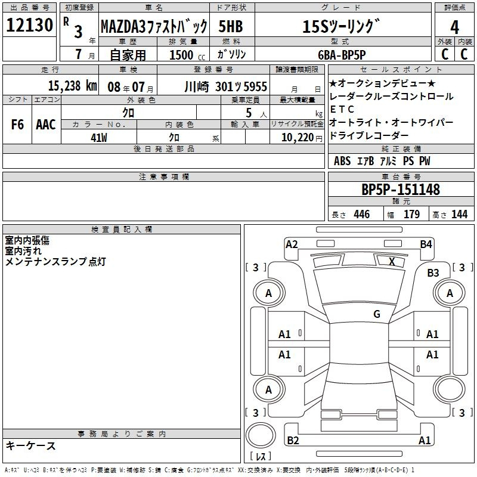The height and width of the screenshot is (477, 477).
Task: Click the upper-left wheel circle marked A
Action: (268, 293)
